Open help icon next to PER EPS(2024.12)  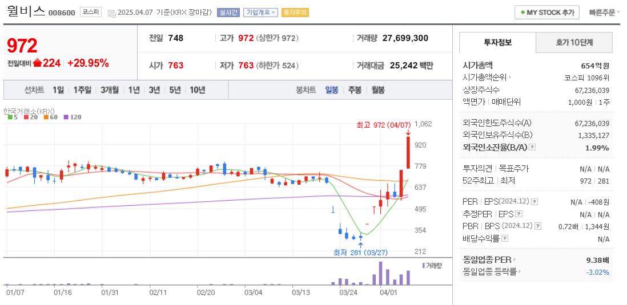[536, 202]
